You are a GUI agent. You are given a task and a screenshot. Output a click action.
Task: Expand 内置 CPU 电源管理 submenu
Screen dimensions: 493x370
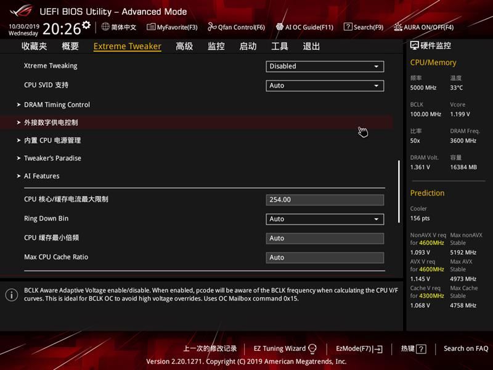tap(52, 141)
